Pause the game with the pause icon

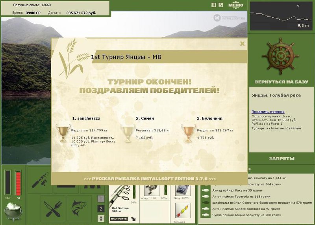pos(214,5)
